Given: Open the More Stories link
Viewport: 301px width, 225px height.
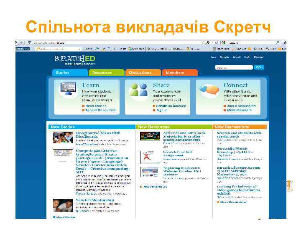Looking at the screenshot, I should 66,217.
